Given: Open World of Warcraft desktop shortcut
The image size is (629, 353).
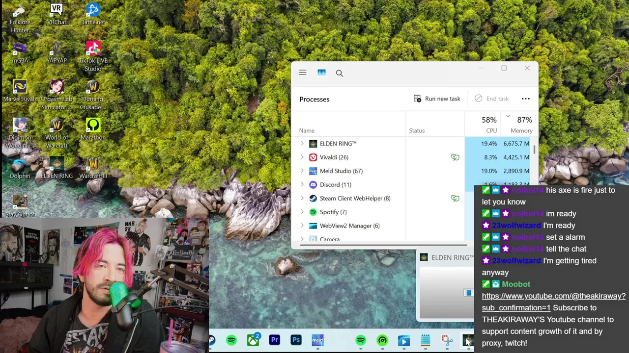Looking at the screenshot, I should pos(57,133).
